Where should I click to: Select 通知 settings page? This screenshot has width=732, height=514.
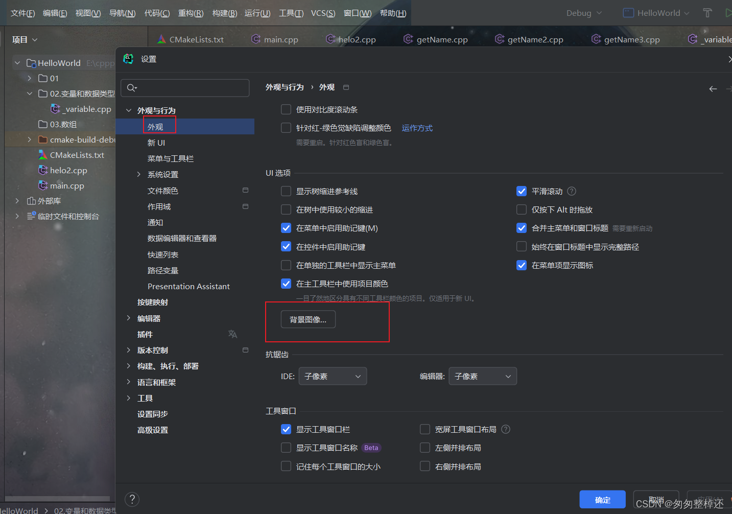155,222
